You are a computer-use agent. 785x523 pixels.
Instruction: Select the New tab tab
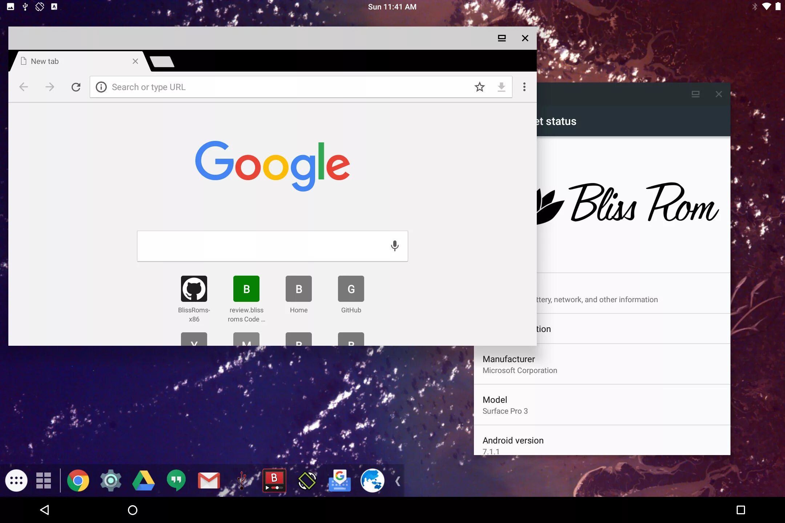tap(80, 61)
